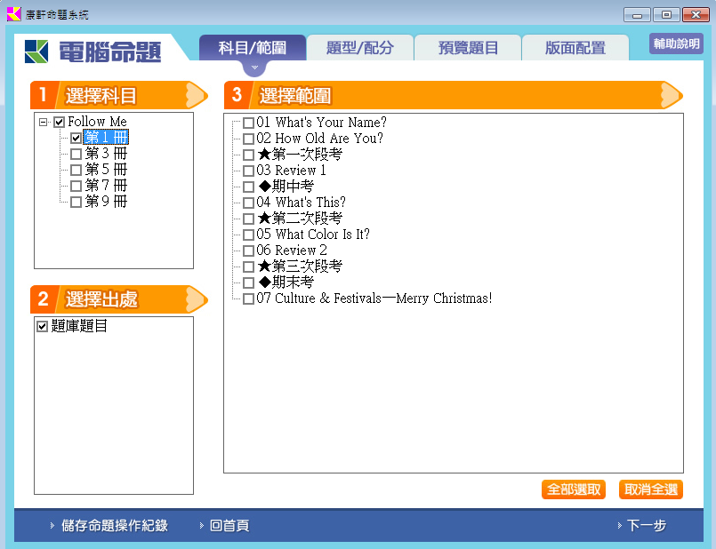Check the 第 9 冊 checkbox
Screen dimensions: 716x549
(x=76, y=202)
